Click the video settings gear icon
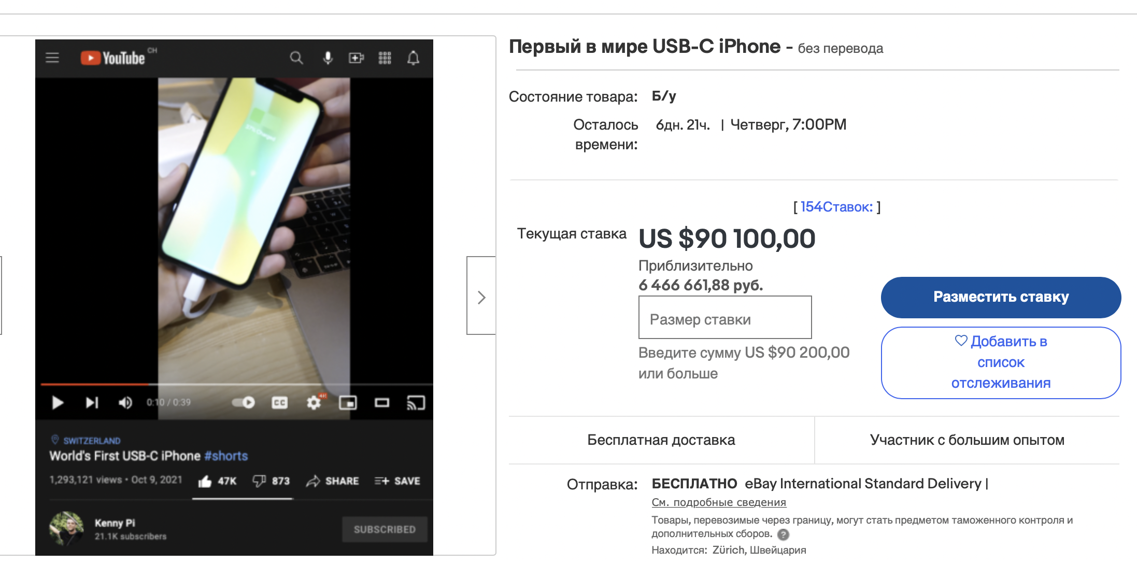Image resolution: width=1137 pixels, height=563 pixels. [314, 402]
